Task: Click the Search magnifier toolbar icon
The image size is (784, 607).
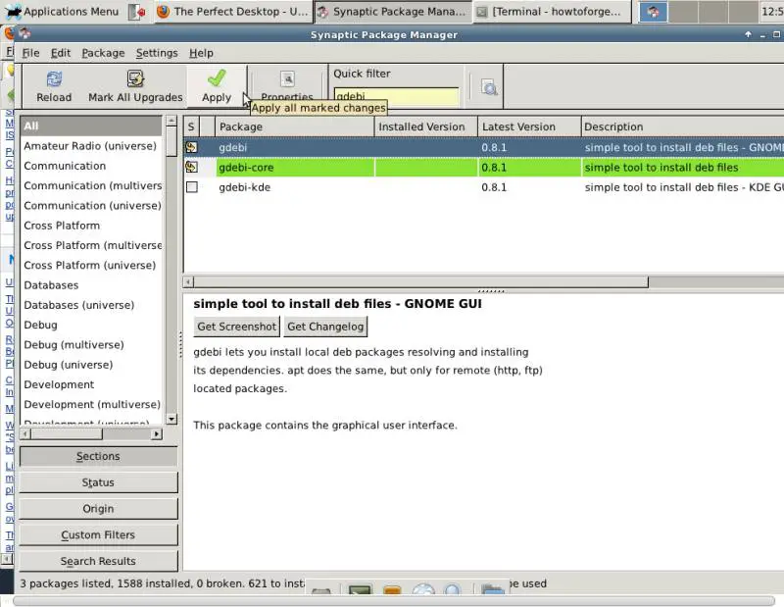Action: pyautogui.click(x=488, y=87)
